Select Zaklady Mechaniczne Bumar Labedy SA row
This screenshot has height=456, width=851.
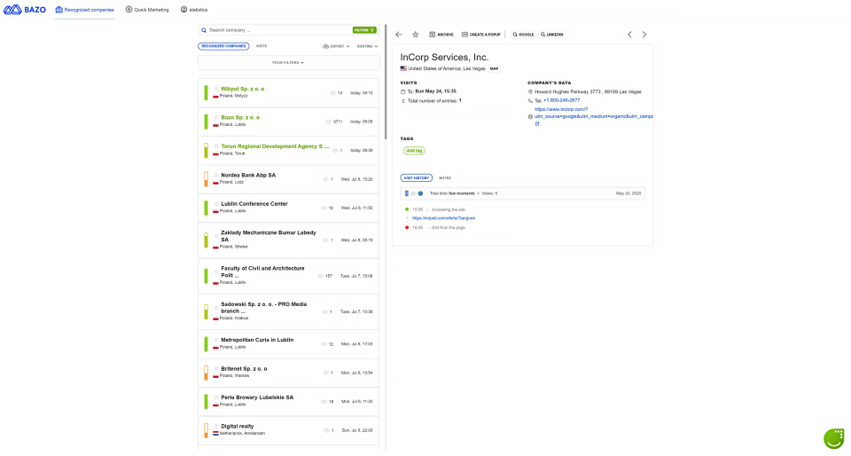coord(289,240)
